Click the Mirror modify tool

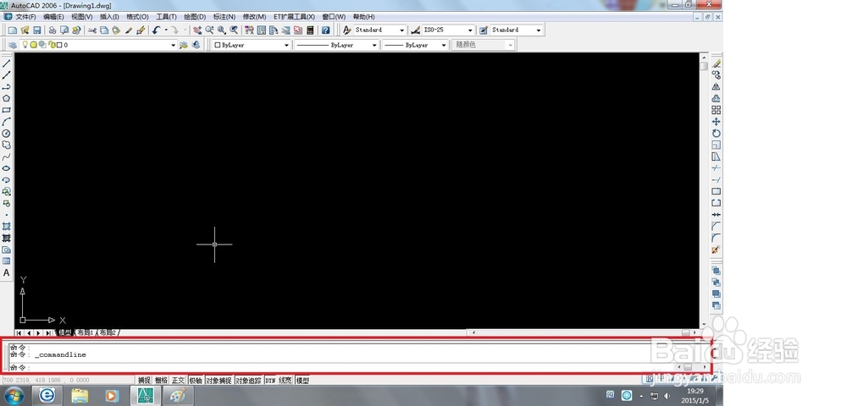[x=717, y=87]
